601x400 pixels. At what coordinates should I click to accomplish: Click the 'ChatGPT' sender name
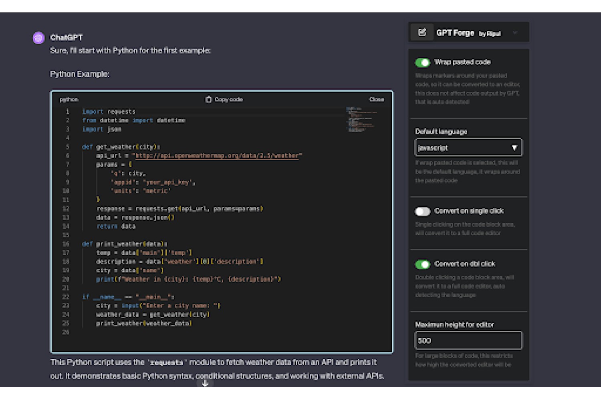tap(67, 38)
